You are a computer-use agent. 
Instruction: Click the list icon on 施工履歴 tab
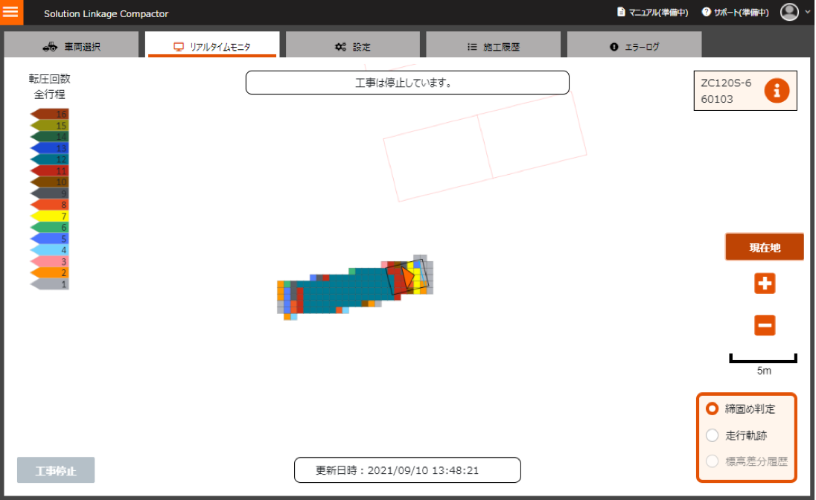point(471,45)
